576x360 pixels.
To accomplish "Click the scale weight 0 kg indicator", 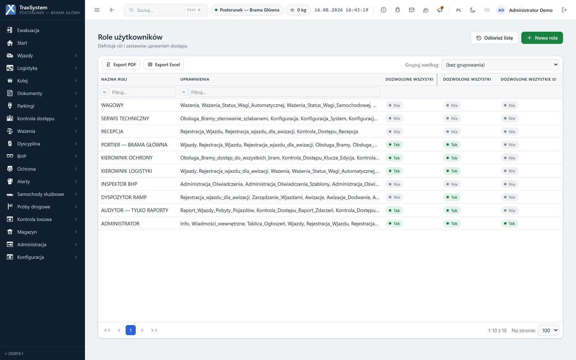I will (298, 10).
